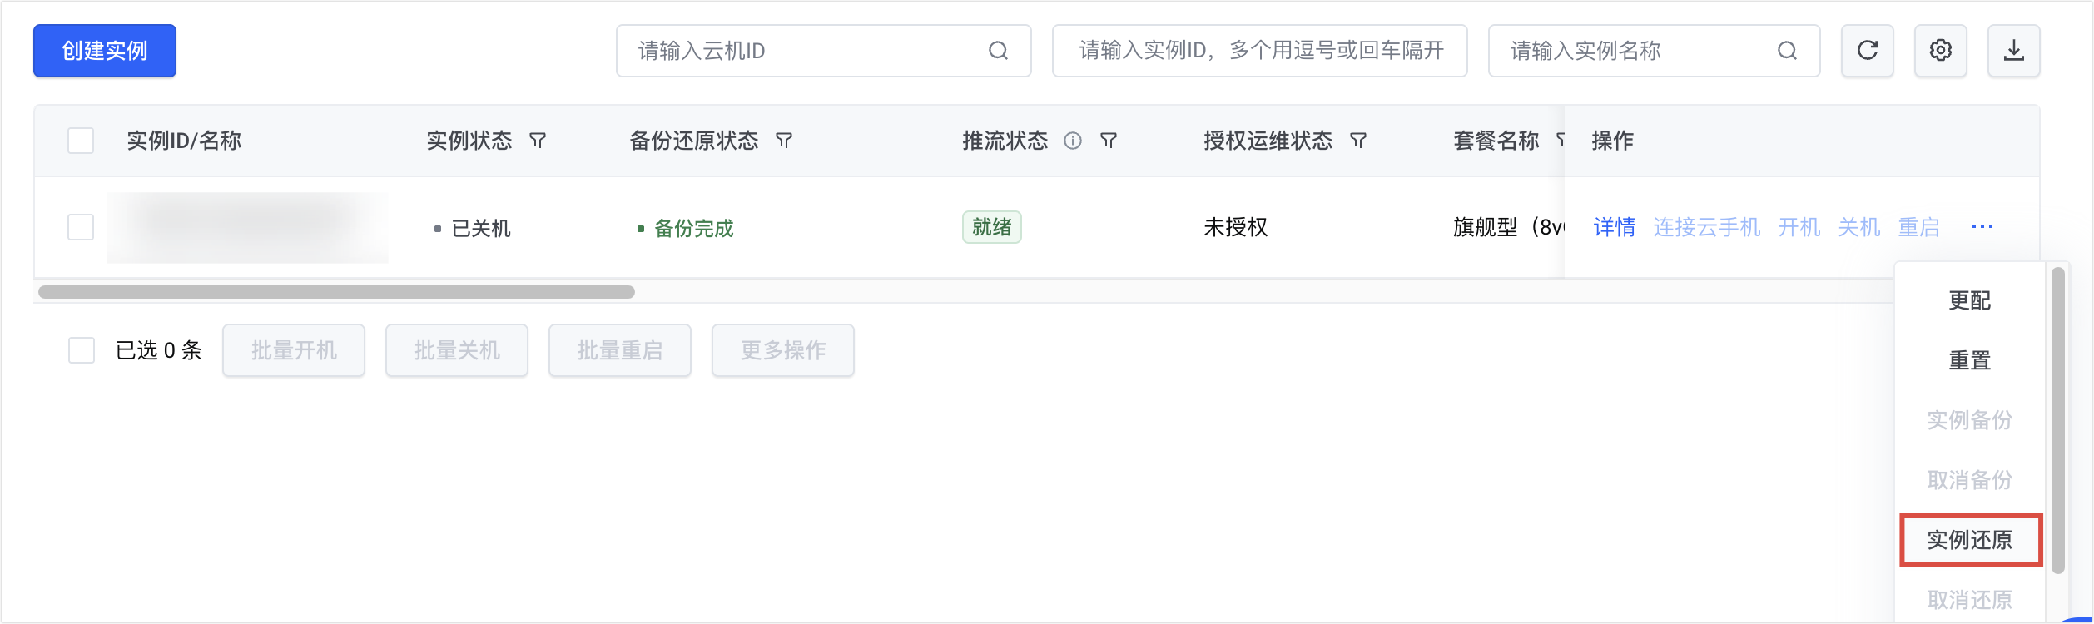Open the 备份还原状态 column filter icon
The width and height of the screenshot is (2094, 624).
pyautogui.click(x=784, y=141)
